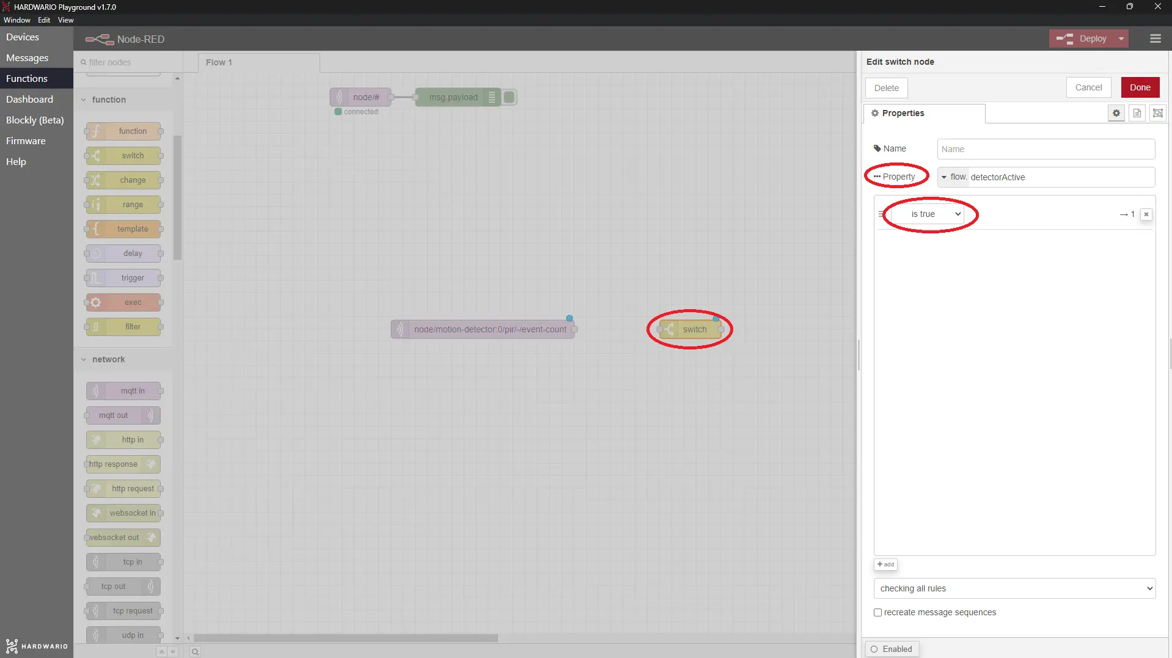Open the Node-RED hamburger menu
This screenshot has height=658, width=1172.
[1155, 38]
